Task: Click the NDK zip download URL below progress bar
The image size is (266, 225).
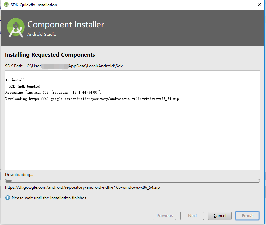Action: 82,187
